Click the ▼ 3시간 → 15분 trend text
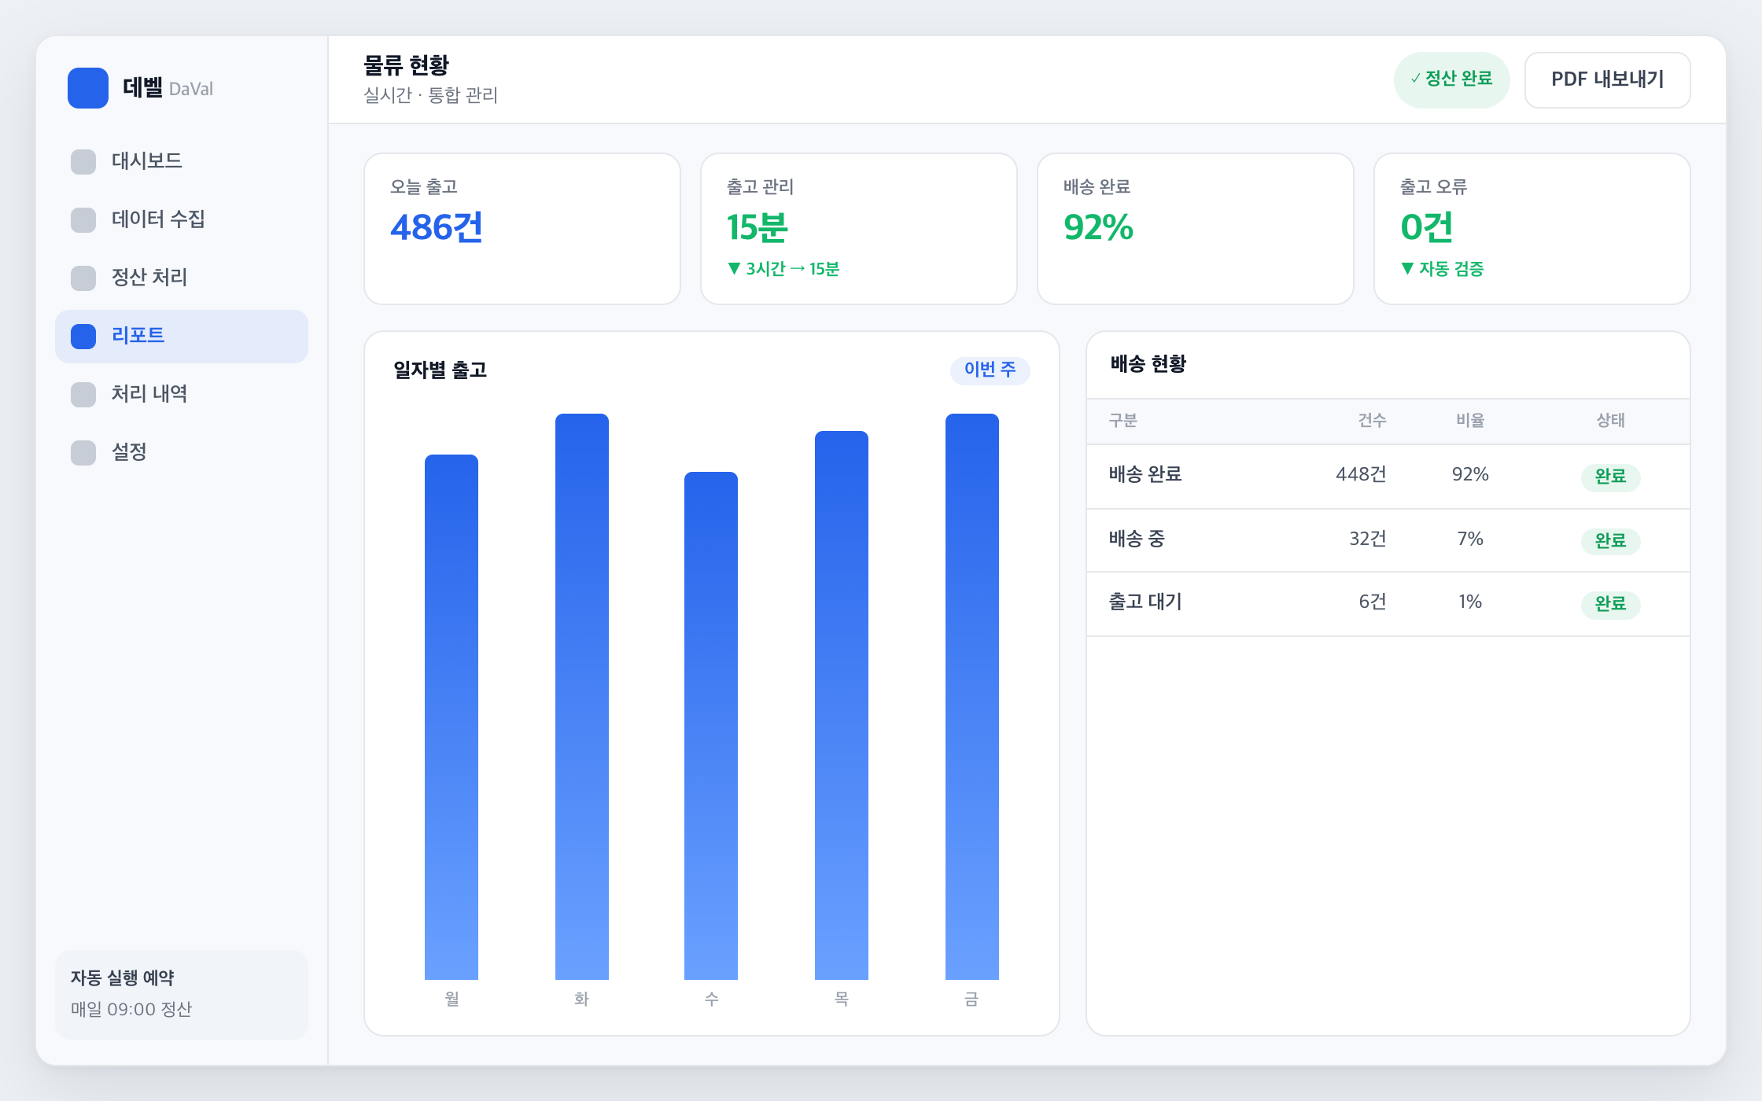The width and height of the screenshot is (1762, 1101). click(x=783, y=269)
